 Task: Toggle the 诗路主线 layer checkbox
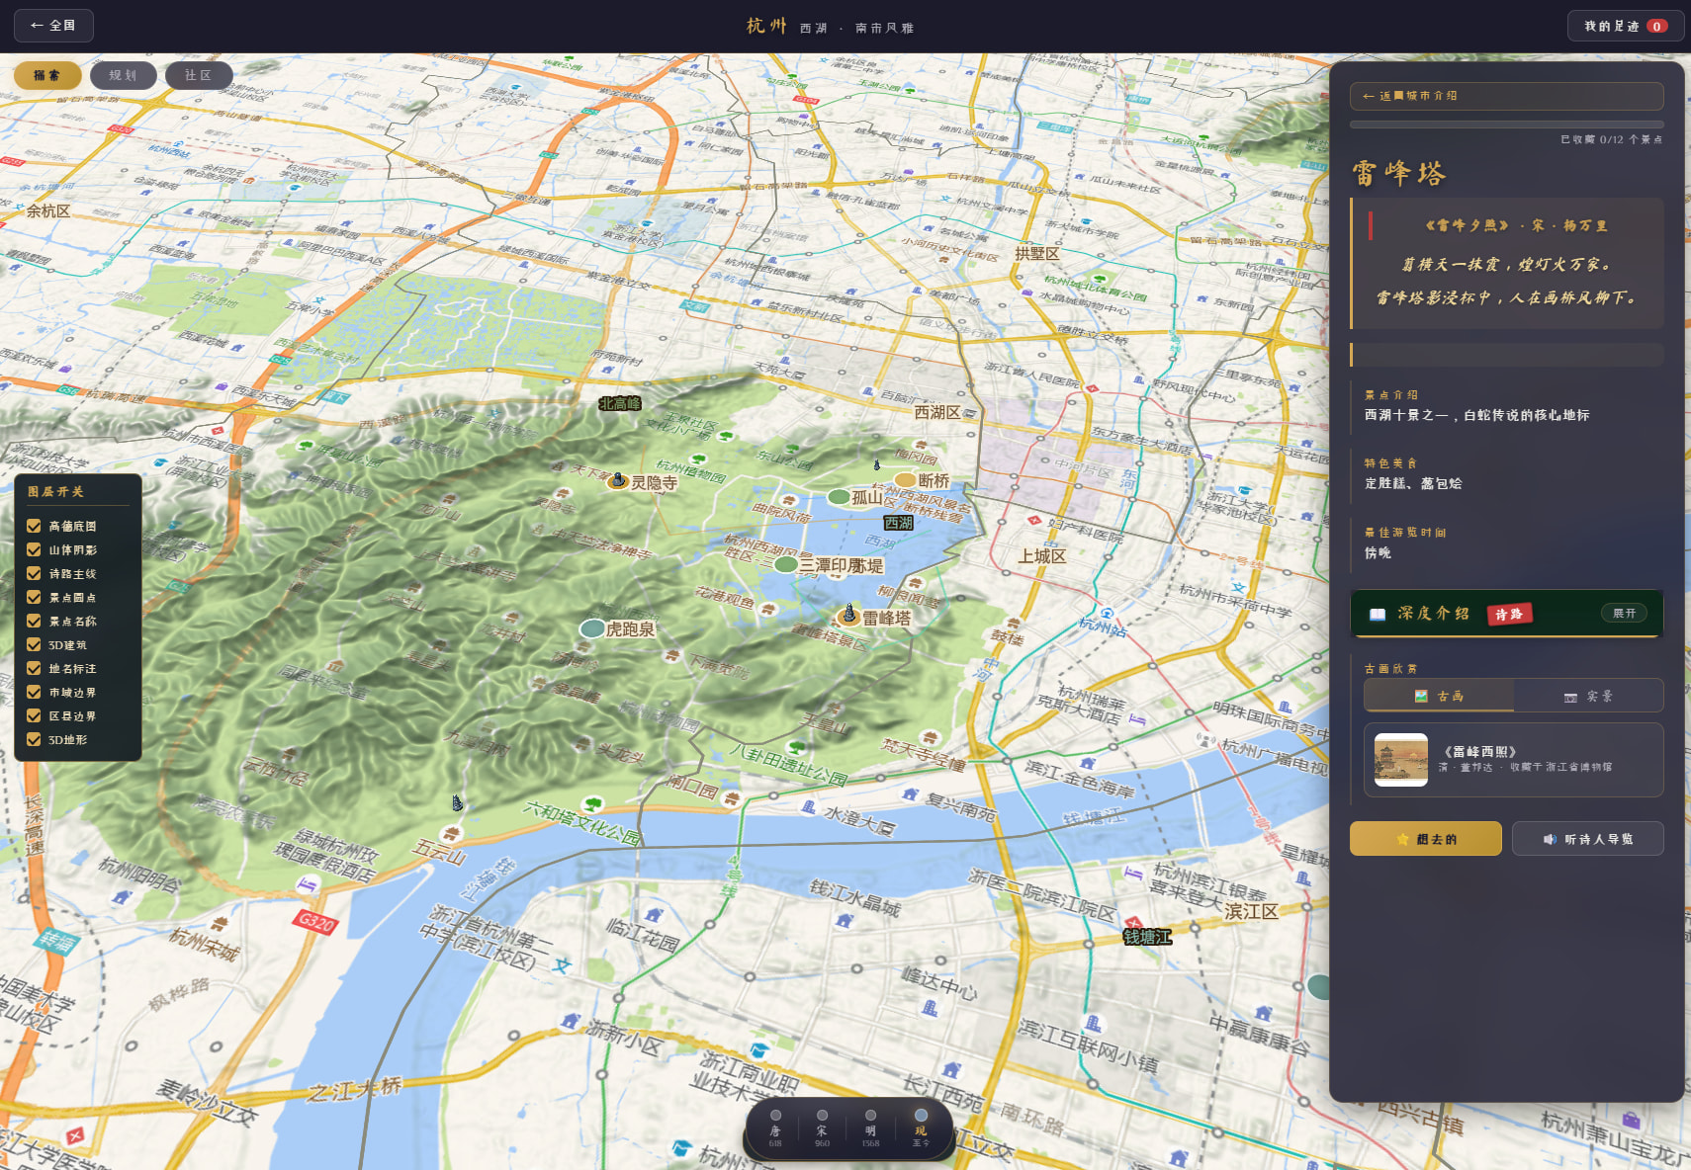(34, 573)
